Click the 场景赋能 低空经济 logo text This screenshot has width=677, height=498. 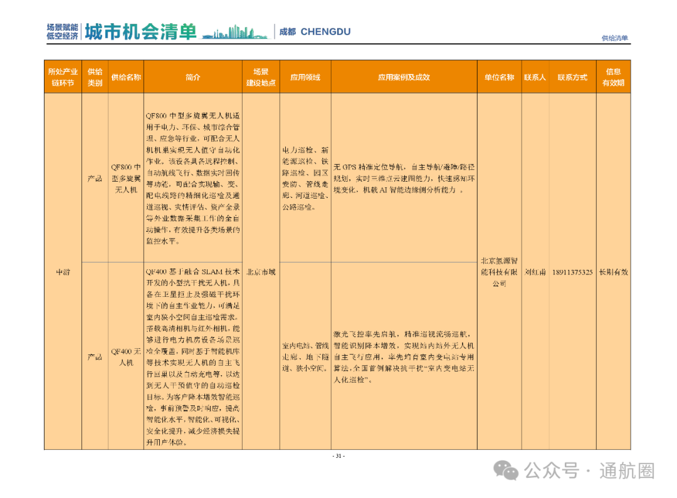62,31
